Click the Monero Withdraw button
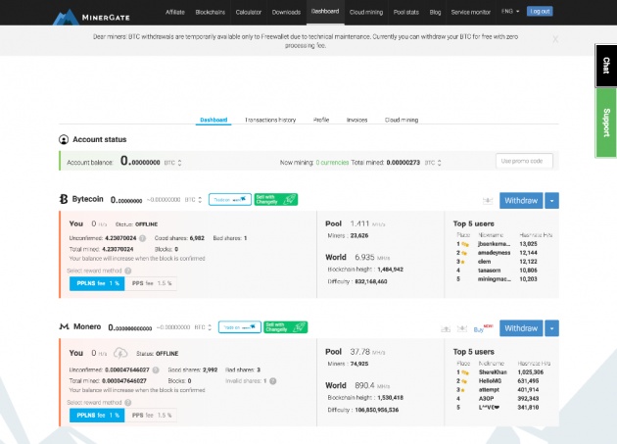The height and width of the screenshot is (444, 617). coord(521,328)
